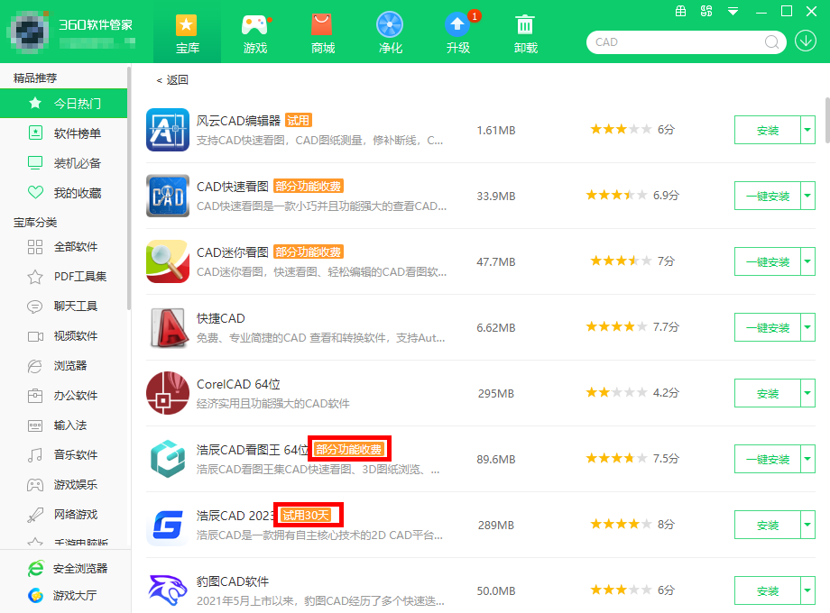Click 一键安装 for CAD迷你看图
This screenshot has width=830, height=613.
pyautogui.click(x=768, y=261)
